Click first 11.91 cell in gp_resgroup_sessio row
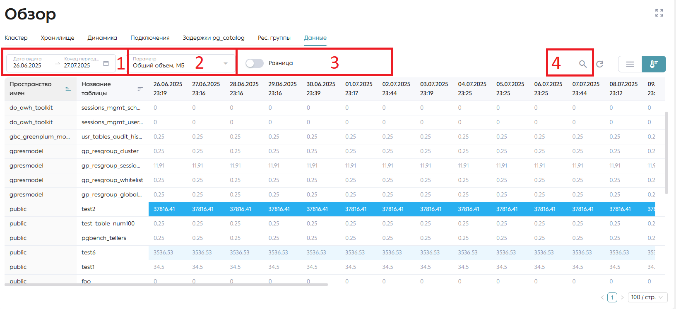 coord(168,165)
